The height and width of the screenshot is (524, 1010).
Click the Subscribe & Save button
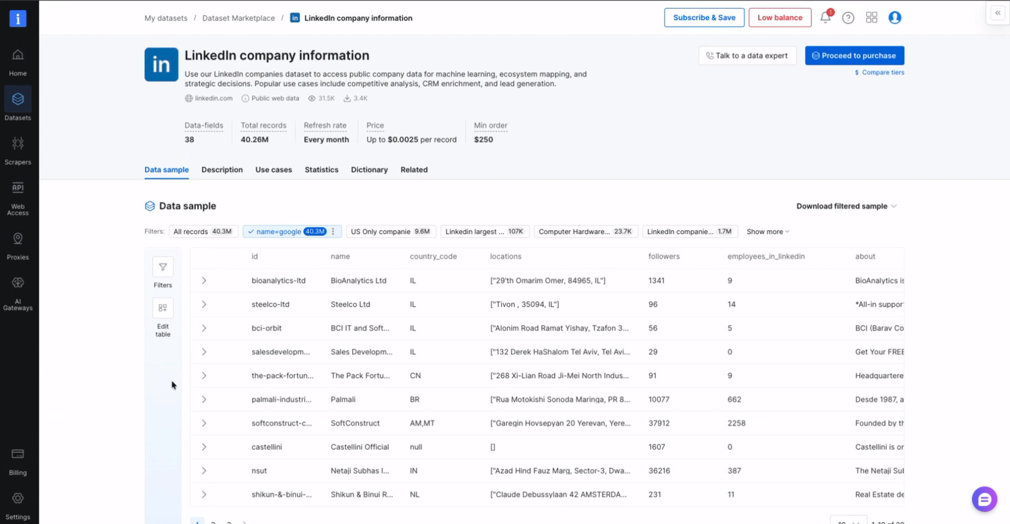704,17
